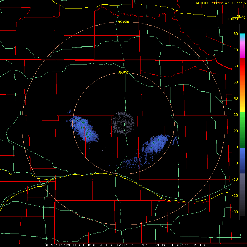This screenshot has width=247, height=247.
Task: Click the NEXR label above the color scale
Action: tap(241, 16)
